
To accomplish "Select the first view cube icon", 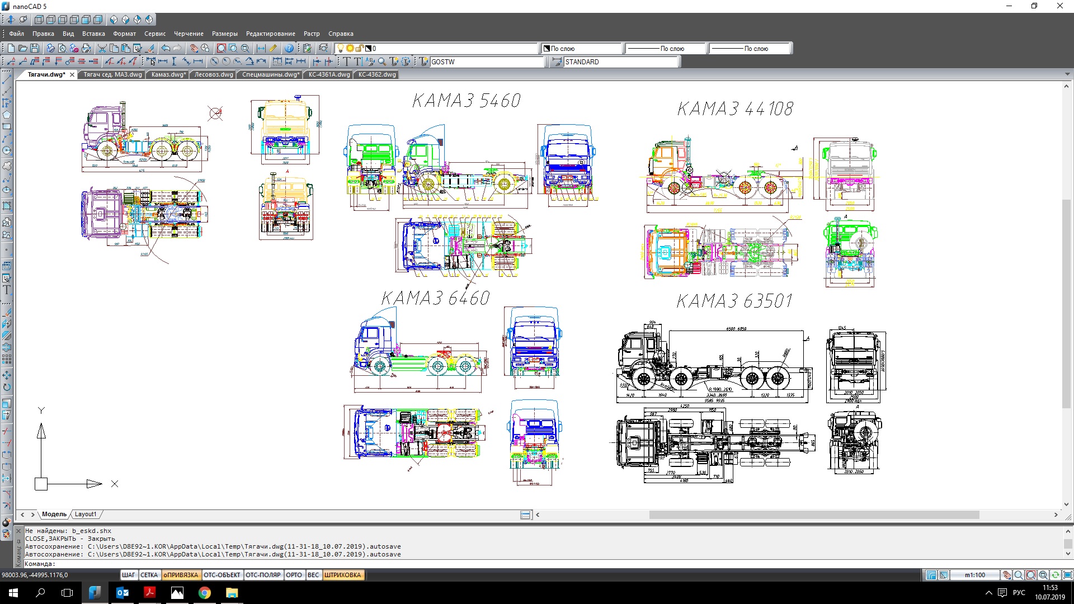I will click(39, 20).
